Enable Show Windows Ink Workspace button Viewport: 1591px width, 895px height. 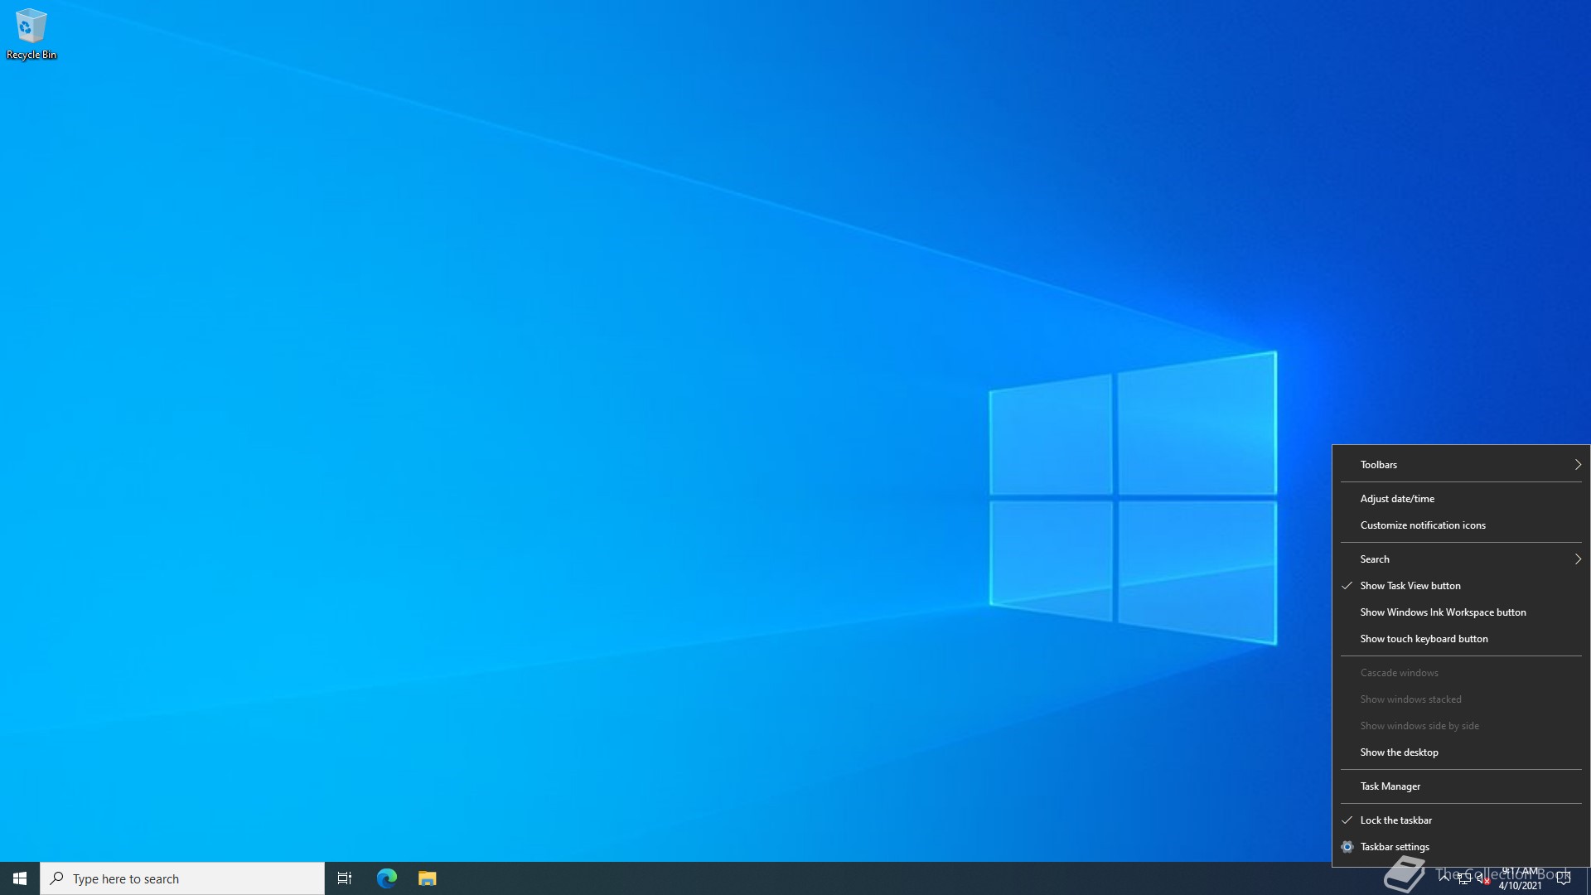[x=1443, y=612]
